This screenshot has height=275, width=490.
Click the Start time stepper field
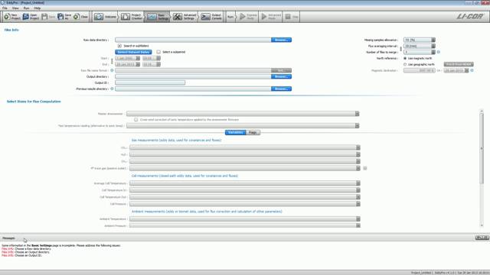[152, 58]
